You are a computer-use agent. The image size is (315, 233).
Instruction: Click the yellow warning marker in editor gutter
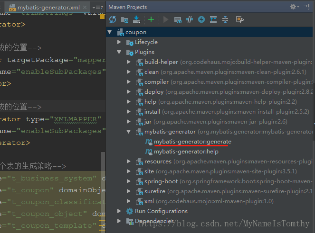click(102, 17)
